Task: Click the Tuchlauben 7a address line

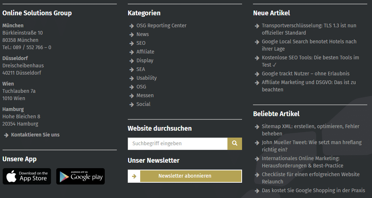Action: coord(19,91)
